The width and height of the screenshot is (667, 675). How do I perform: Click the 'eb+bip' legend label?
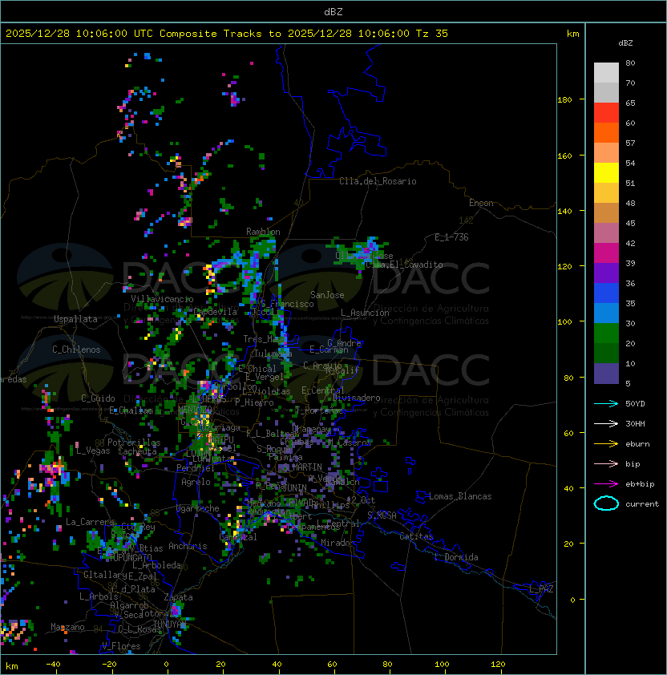point(640,484)
